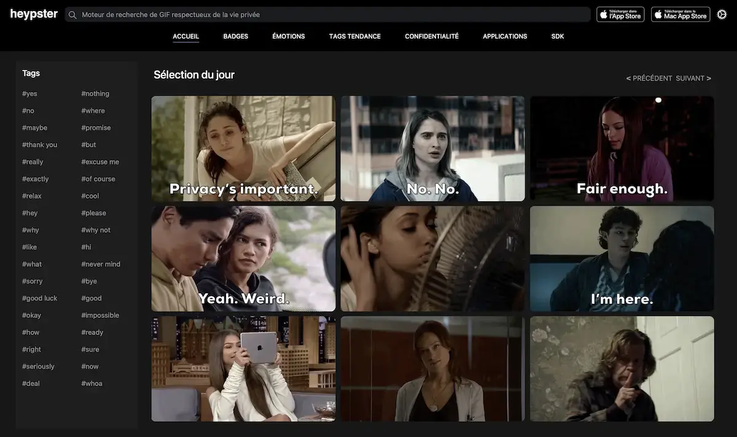
Task: Select the #excuse me tag
Action: point(100,162)
